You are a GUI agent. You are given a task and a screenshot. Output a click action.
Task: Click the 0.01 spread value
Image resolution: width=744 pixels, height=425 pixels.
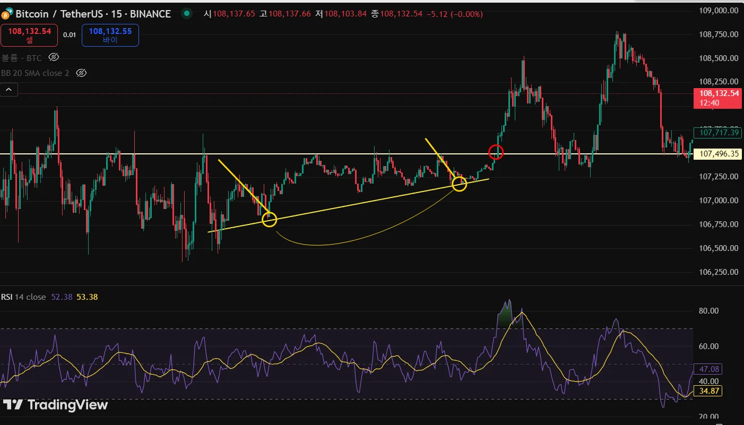coord(70,35)
